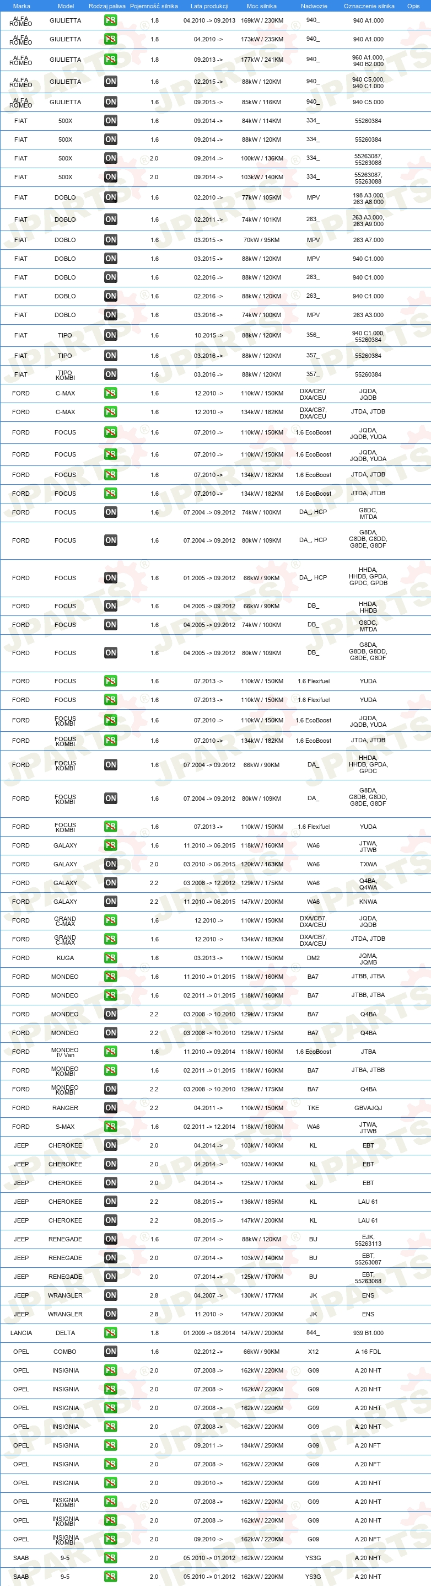Image resolution: width=431 pixels, height=1586 pixels.
Task: Click diesel ON icon for Cherokee 147kW/200KM
Action: tap(111, 1220)
